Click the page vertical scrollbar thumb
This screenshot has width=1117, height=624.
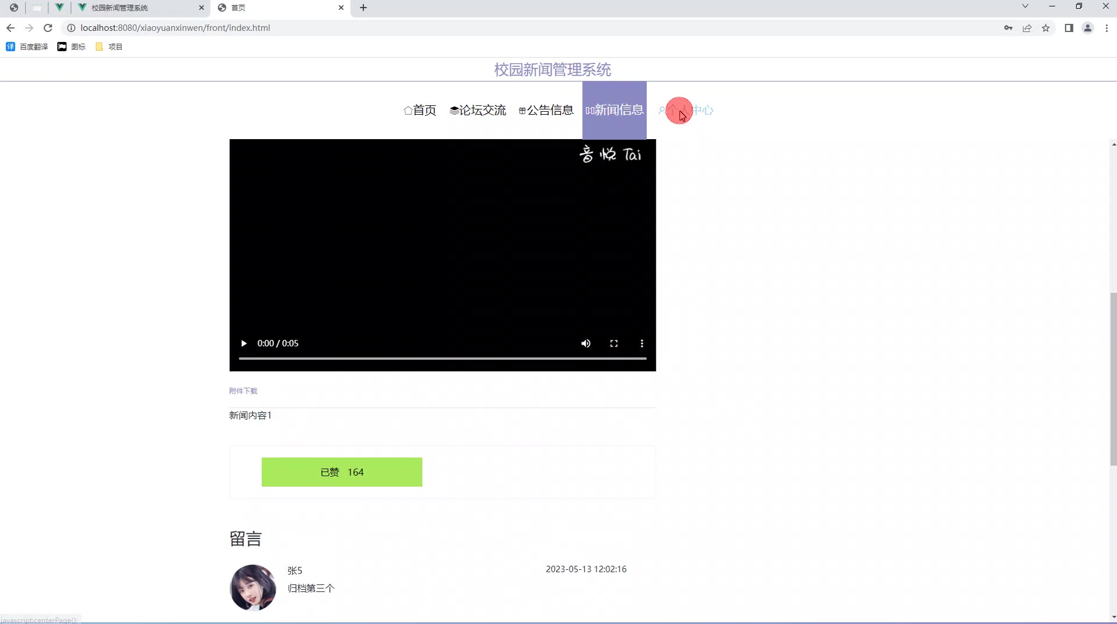(1114, 379)
